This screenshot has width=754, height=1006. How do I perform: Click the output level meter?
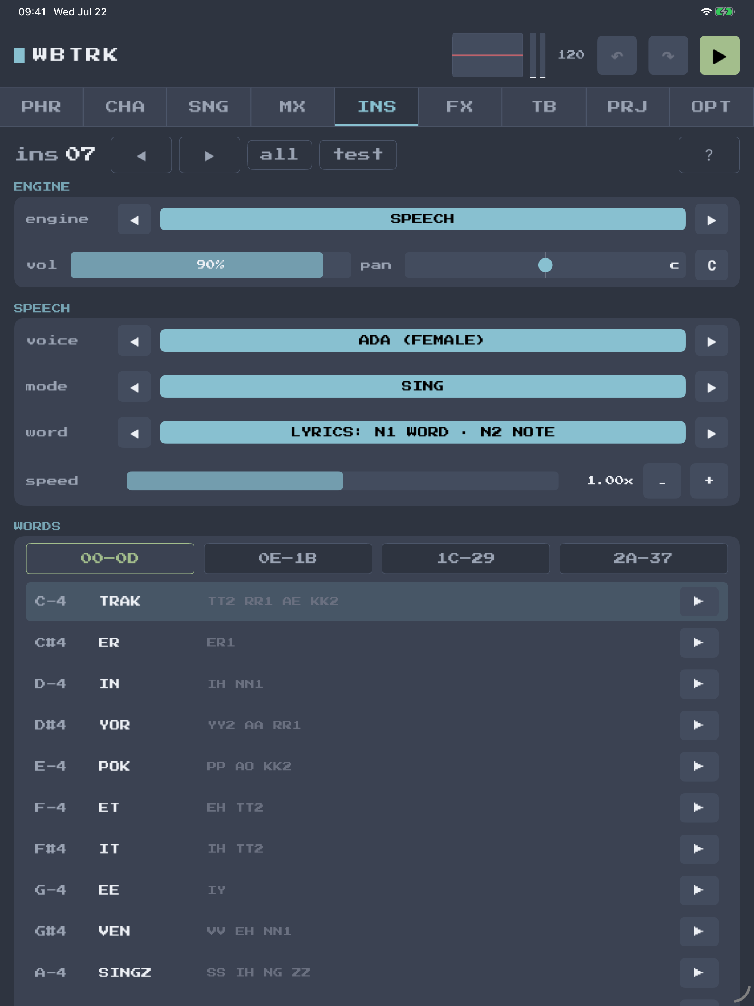(x=538, y=55)
